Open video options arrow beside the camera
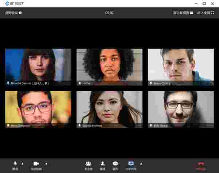This screenshot has width=219, height=173. coord(46,164)
